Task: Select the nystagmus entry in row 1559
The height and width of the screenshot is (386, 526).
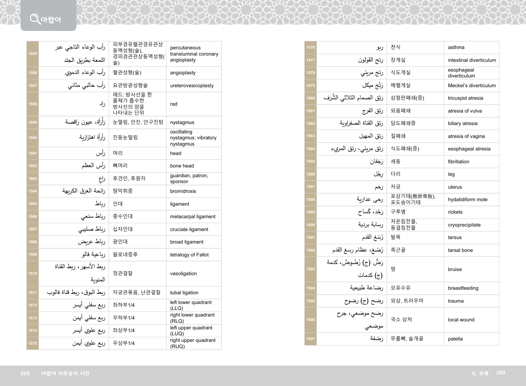Action: click(x=182, y=122)
